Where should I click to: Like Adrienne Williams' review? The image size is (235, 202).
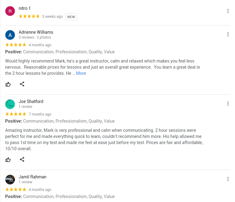click(8, 84)
